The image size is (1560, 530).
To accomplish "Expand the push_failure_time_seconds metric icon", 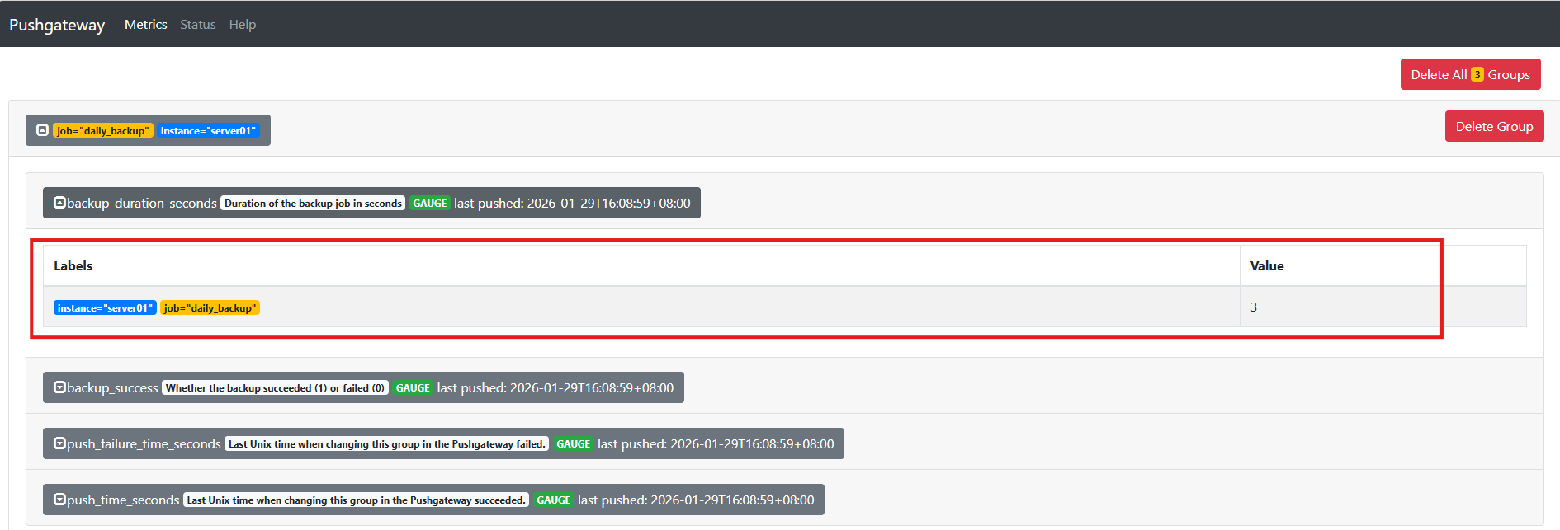I will tap(59, 443).
